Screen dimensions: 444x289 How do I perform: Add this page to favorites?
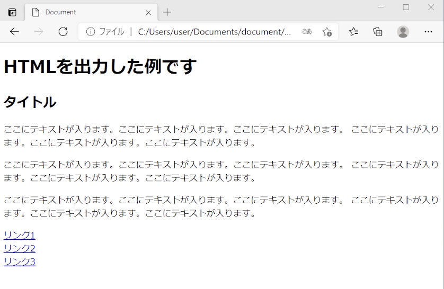[x=327, y=32]
